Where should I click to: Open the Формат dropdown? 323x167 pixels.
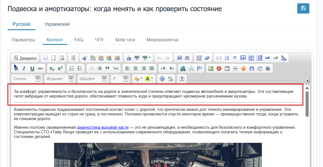pos(59,79)
